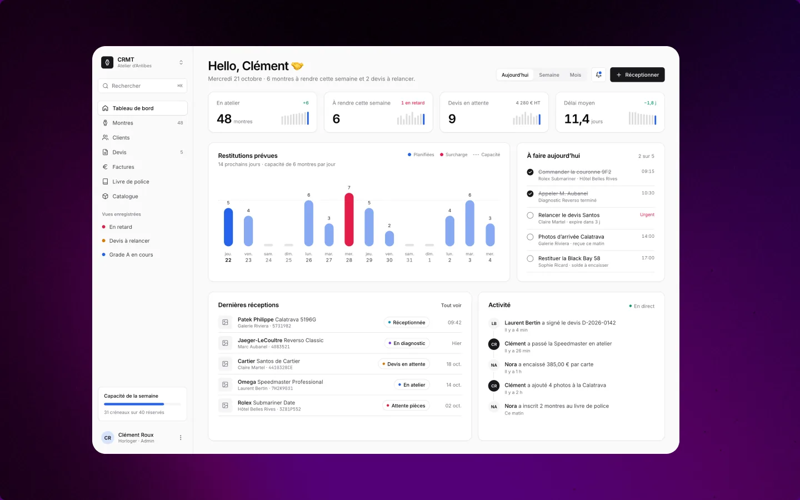This screenshot has width=800, height=500.
Task: Click the search magnifier icon
Action: (x=106, y=86)
